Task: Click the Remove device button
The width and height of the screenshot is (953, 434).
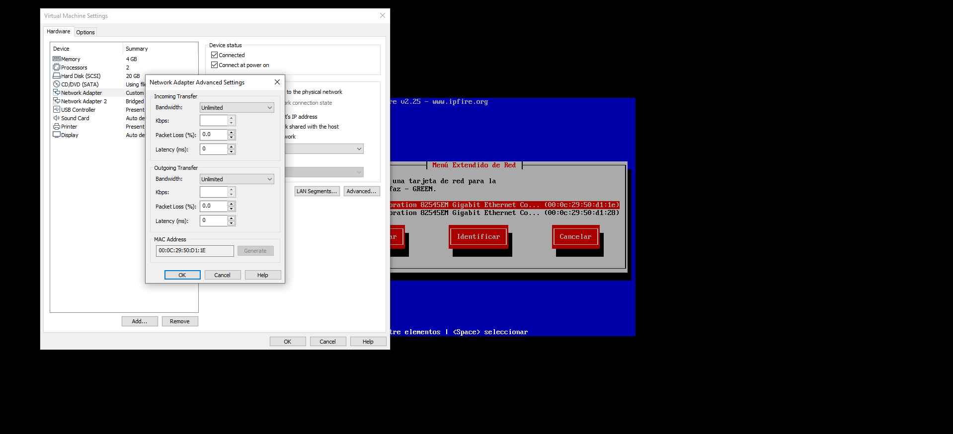Action: (x=180, y=321)
